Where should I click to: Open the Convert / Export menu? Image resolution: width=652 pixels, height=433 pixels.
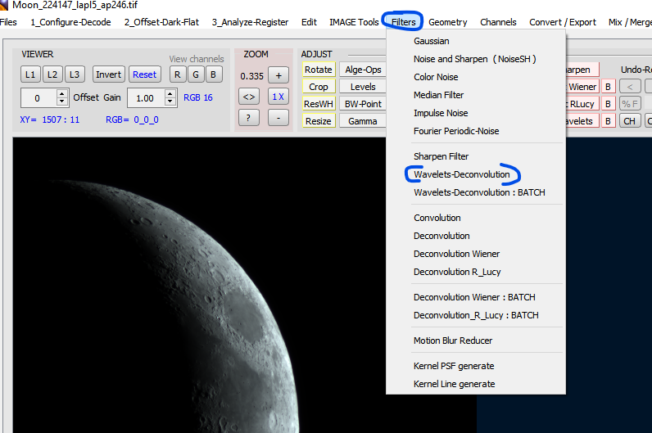tap(563, 22)
